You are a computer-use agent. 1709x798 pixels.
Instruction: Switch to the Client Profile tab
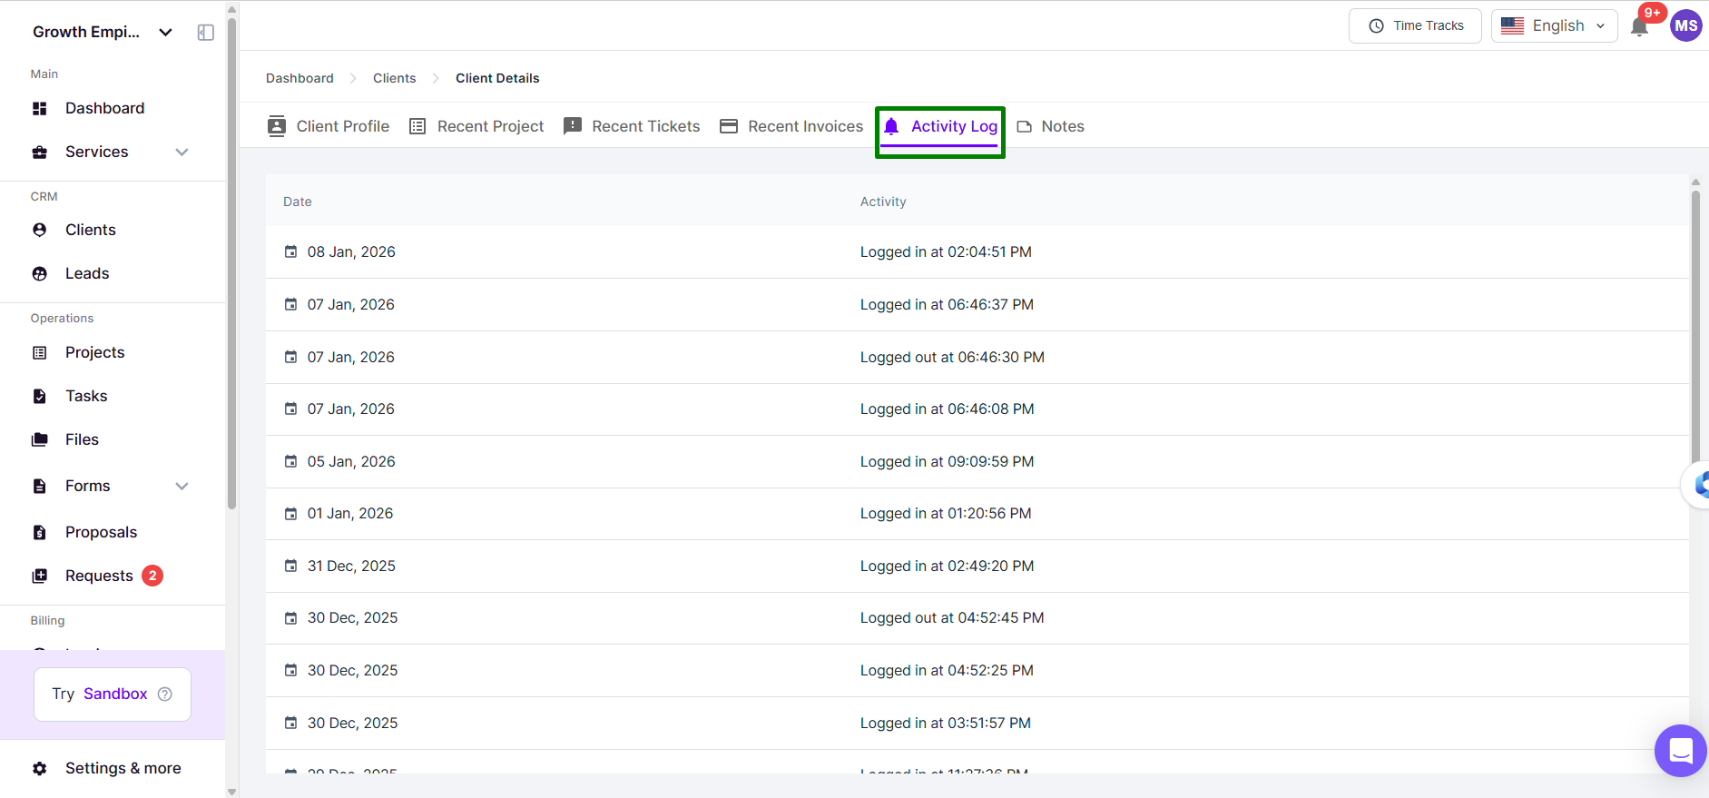click(329, 127)
